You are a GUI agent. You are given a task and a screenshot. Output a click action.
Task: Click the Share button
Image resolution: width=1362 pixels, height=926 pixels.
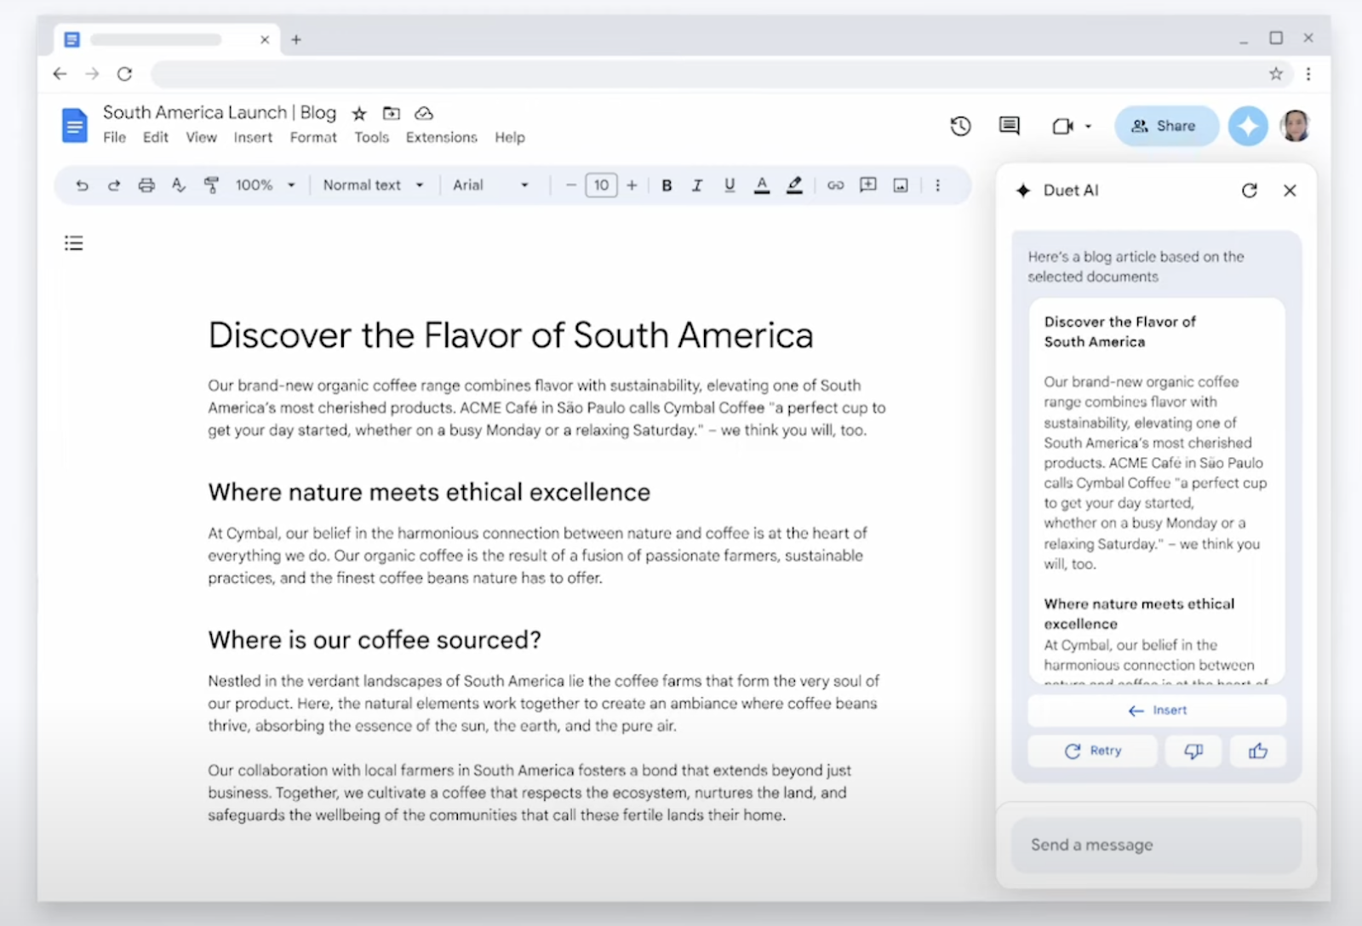click(1165, 126)
